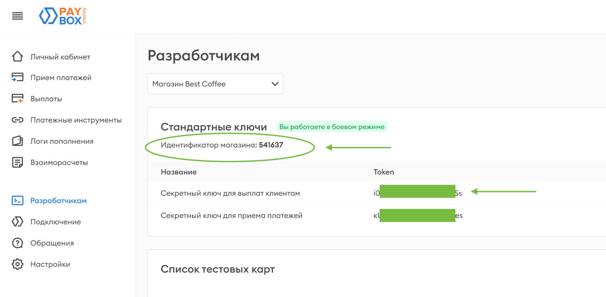Click the chevron arrow in shop selector
The image size is (606, 297).
(275, 84)
